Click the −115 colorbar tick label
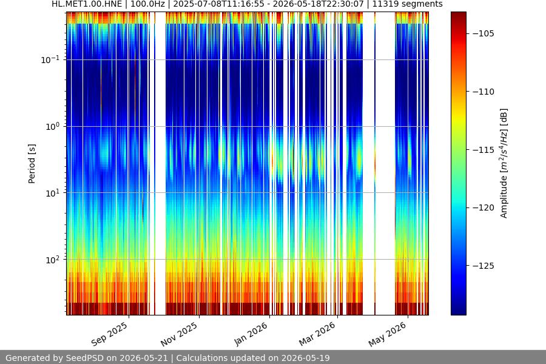Image resolution: width=546 pixels, height=364 pixels. pos(484,150)
